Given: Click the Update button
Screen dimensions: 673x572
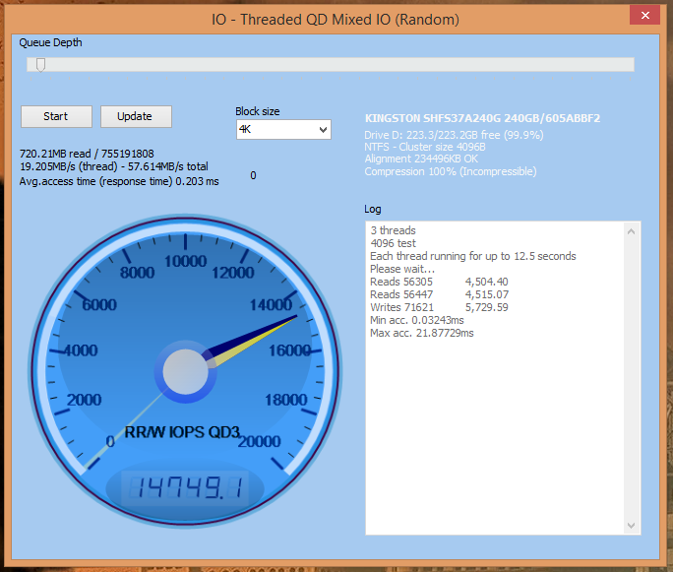Looking at the screenshot, I should click(x=136, y=116).
